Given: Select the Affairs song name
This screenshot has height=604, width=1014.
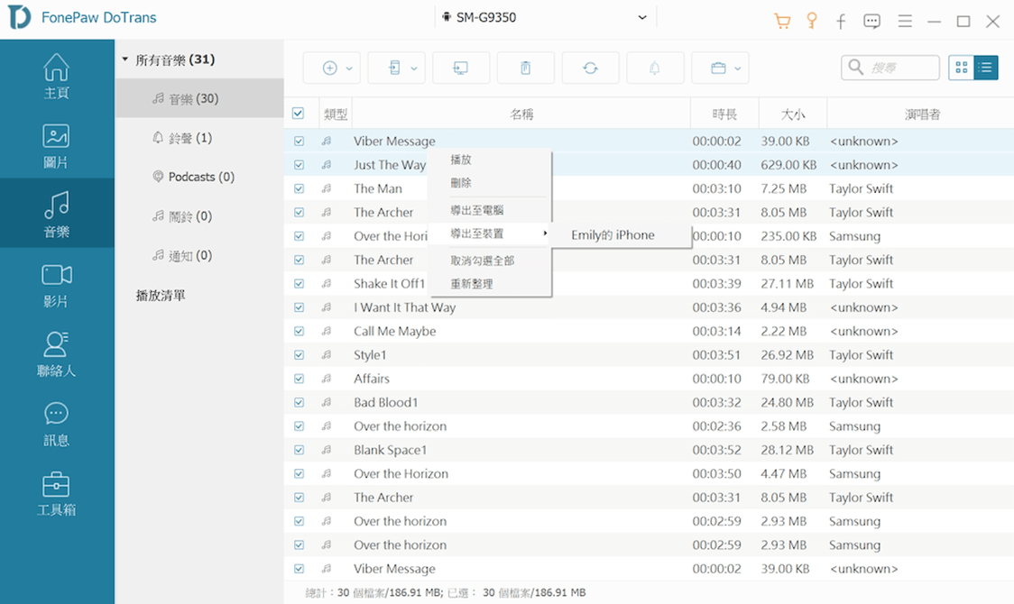Looking at the screenshot, I should coord(371,379).
